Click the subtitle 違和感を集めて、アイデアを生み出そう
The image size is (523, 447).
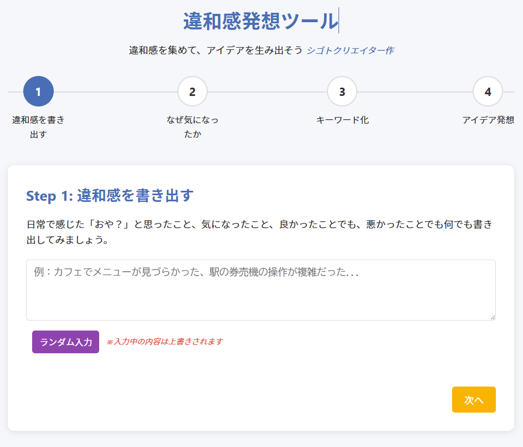tap(216, 50)
